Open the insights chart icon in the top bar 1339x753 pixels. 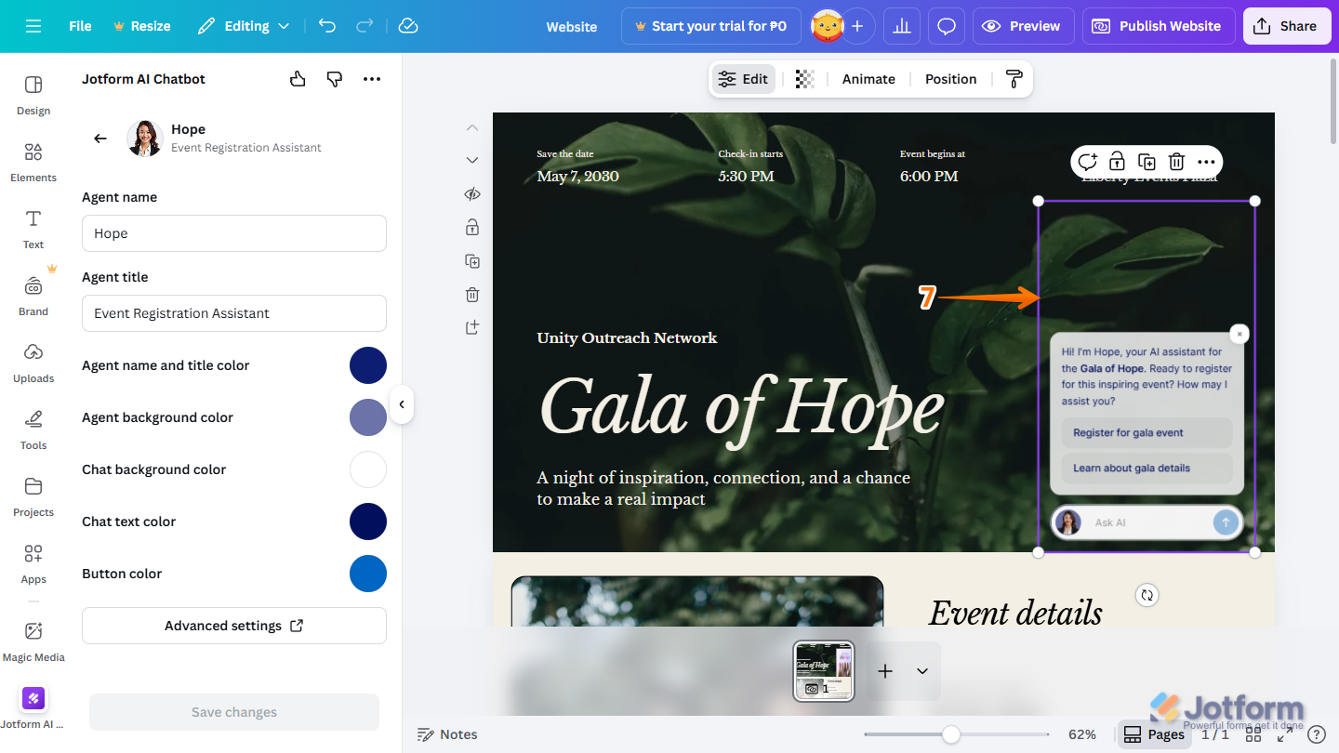click(x=901, y=25)
